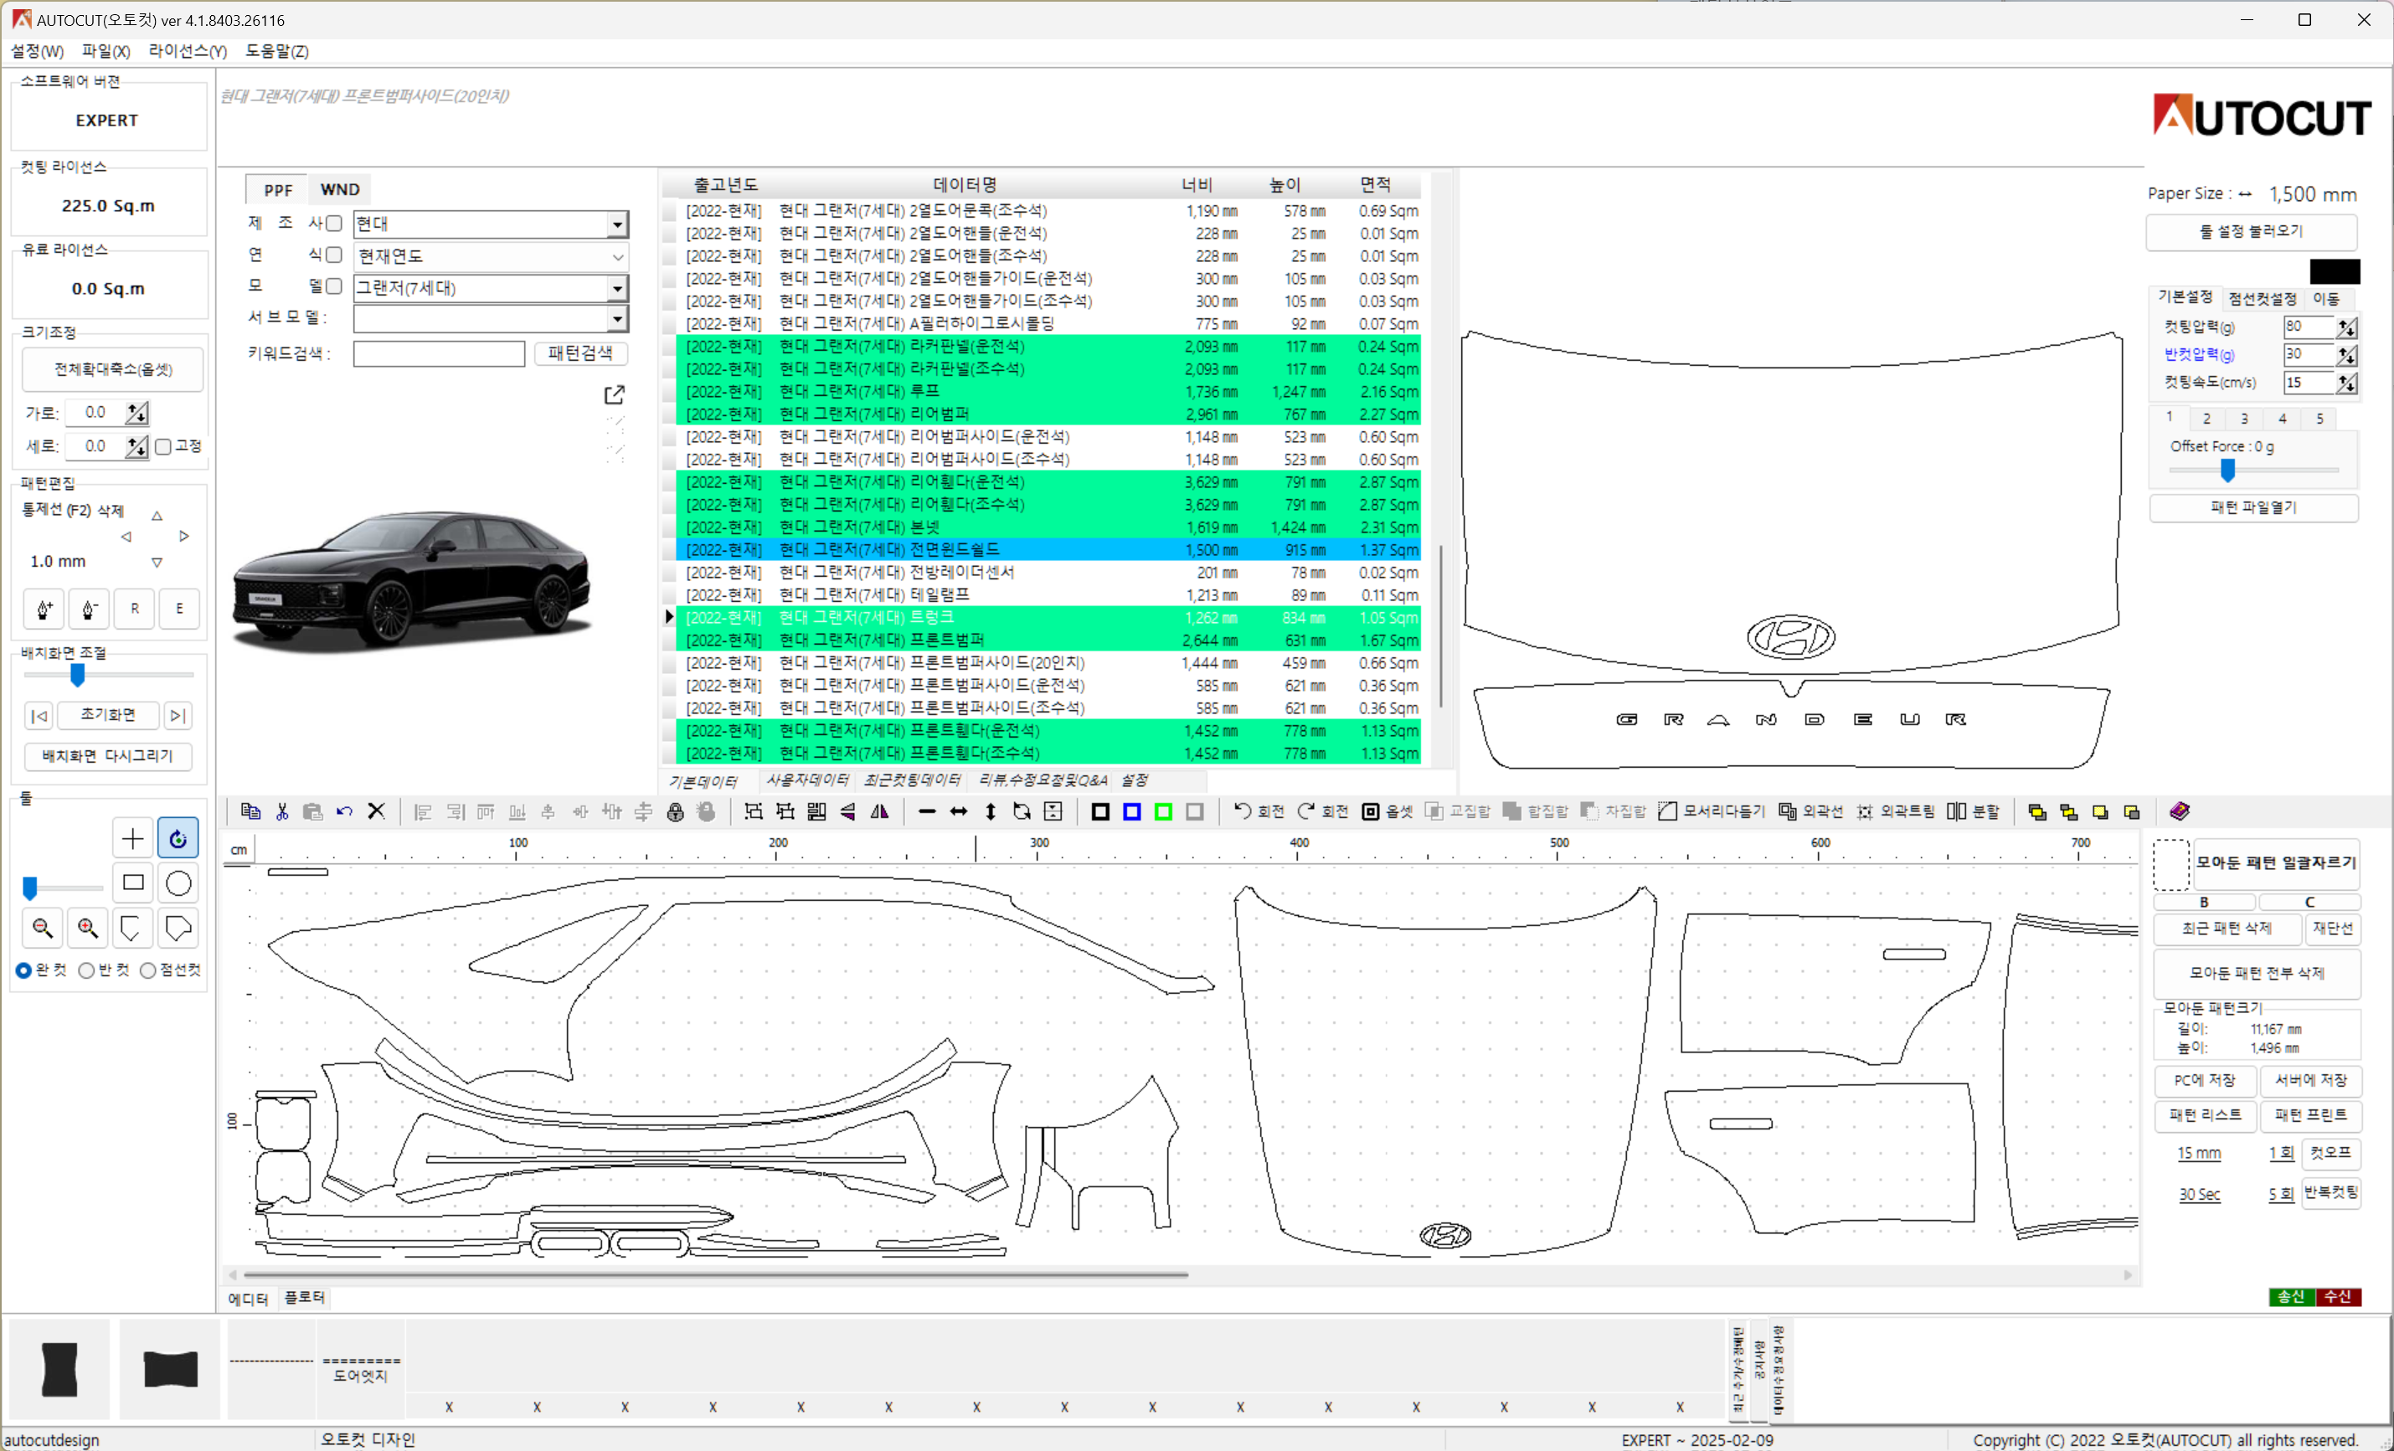Open the 파일(X) menu
Viewport: 2394px width, 1451px height.
[105, 50]
